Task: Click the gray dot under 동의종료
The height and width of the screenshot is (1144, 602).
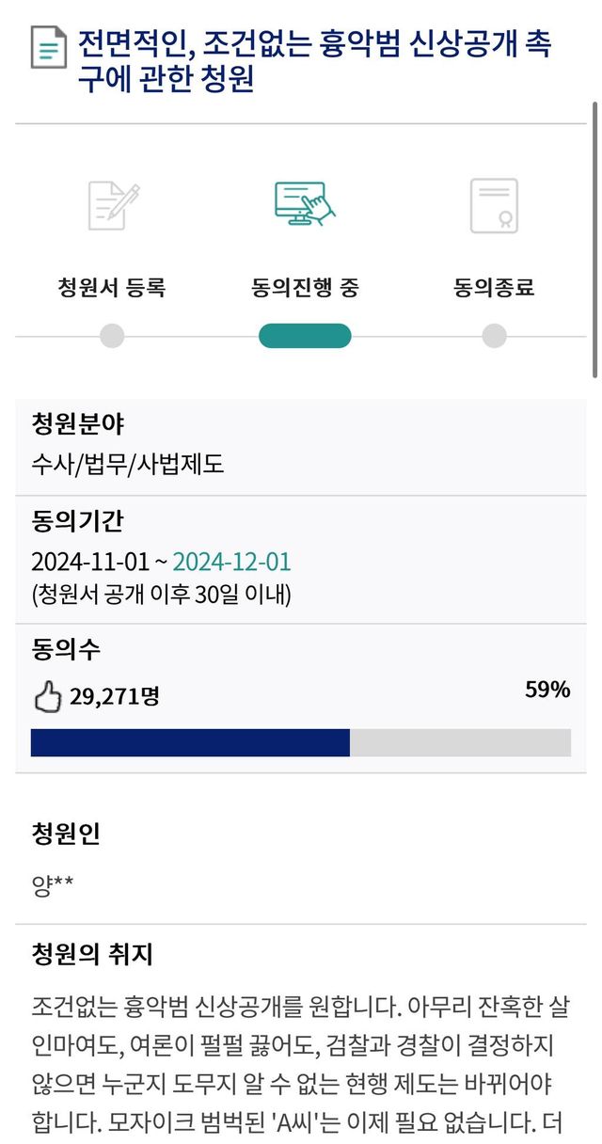Action: (x=494, y=336)
